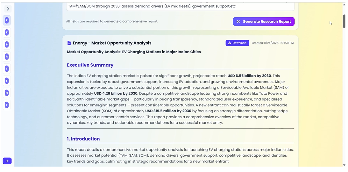Open the highlighted 'E' sidebar item
This screenshot has height=172, width=348.
coord(7,20)
